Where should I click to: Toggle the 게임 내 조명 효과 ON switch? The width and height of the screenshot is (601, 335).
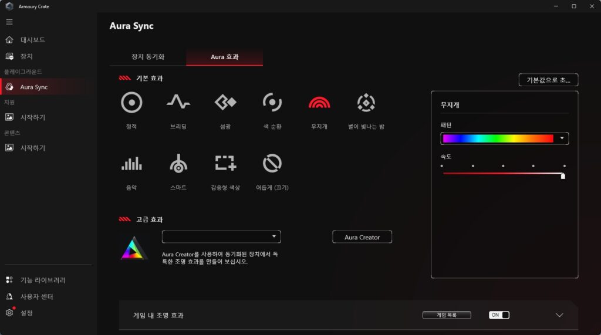(x=499, y=315)
